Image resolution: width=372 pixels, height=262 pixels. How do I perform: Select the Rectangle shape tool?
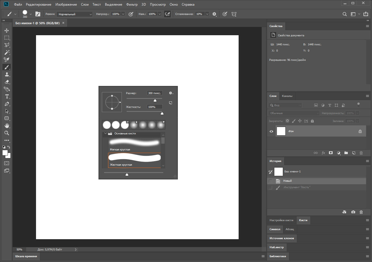point(7,118)
